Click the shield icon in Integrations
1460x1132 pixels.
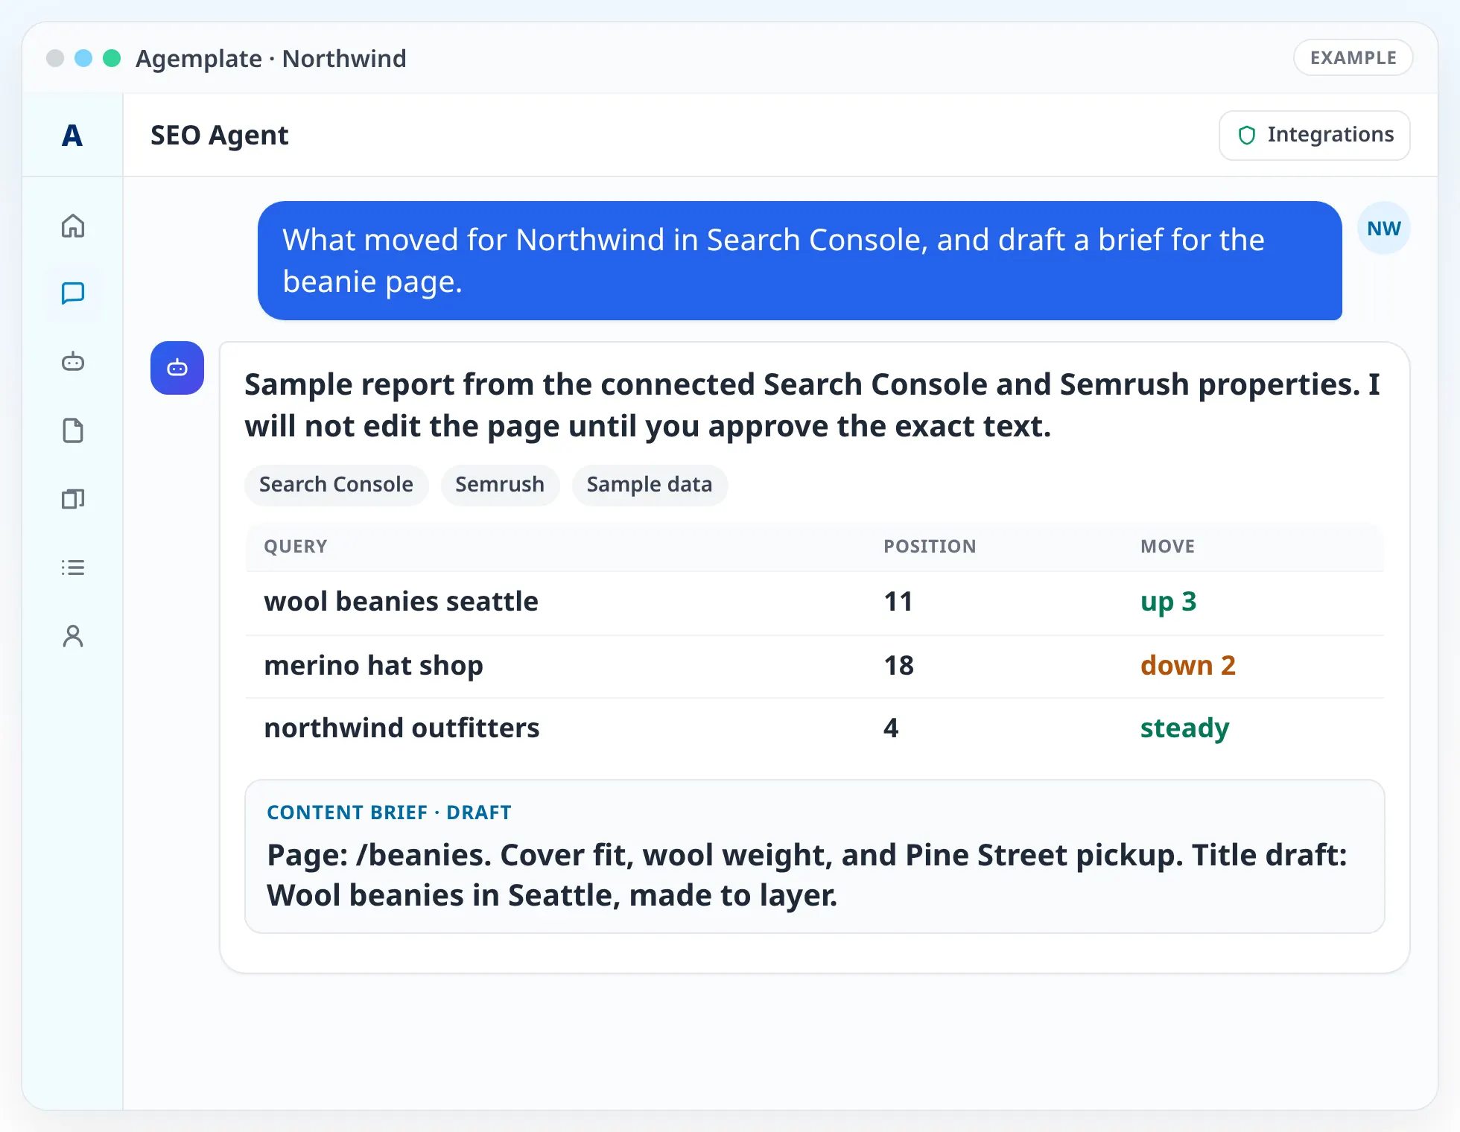point(1247,135)
